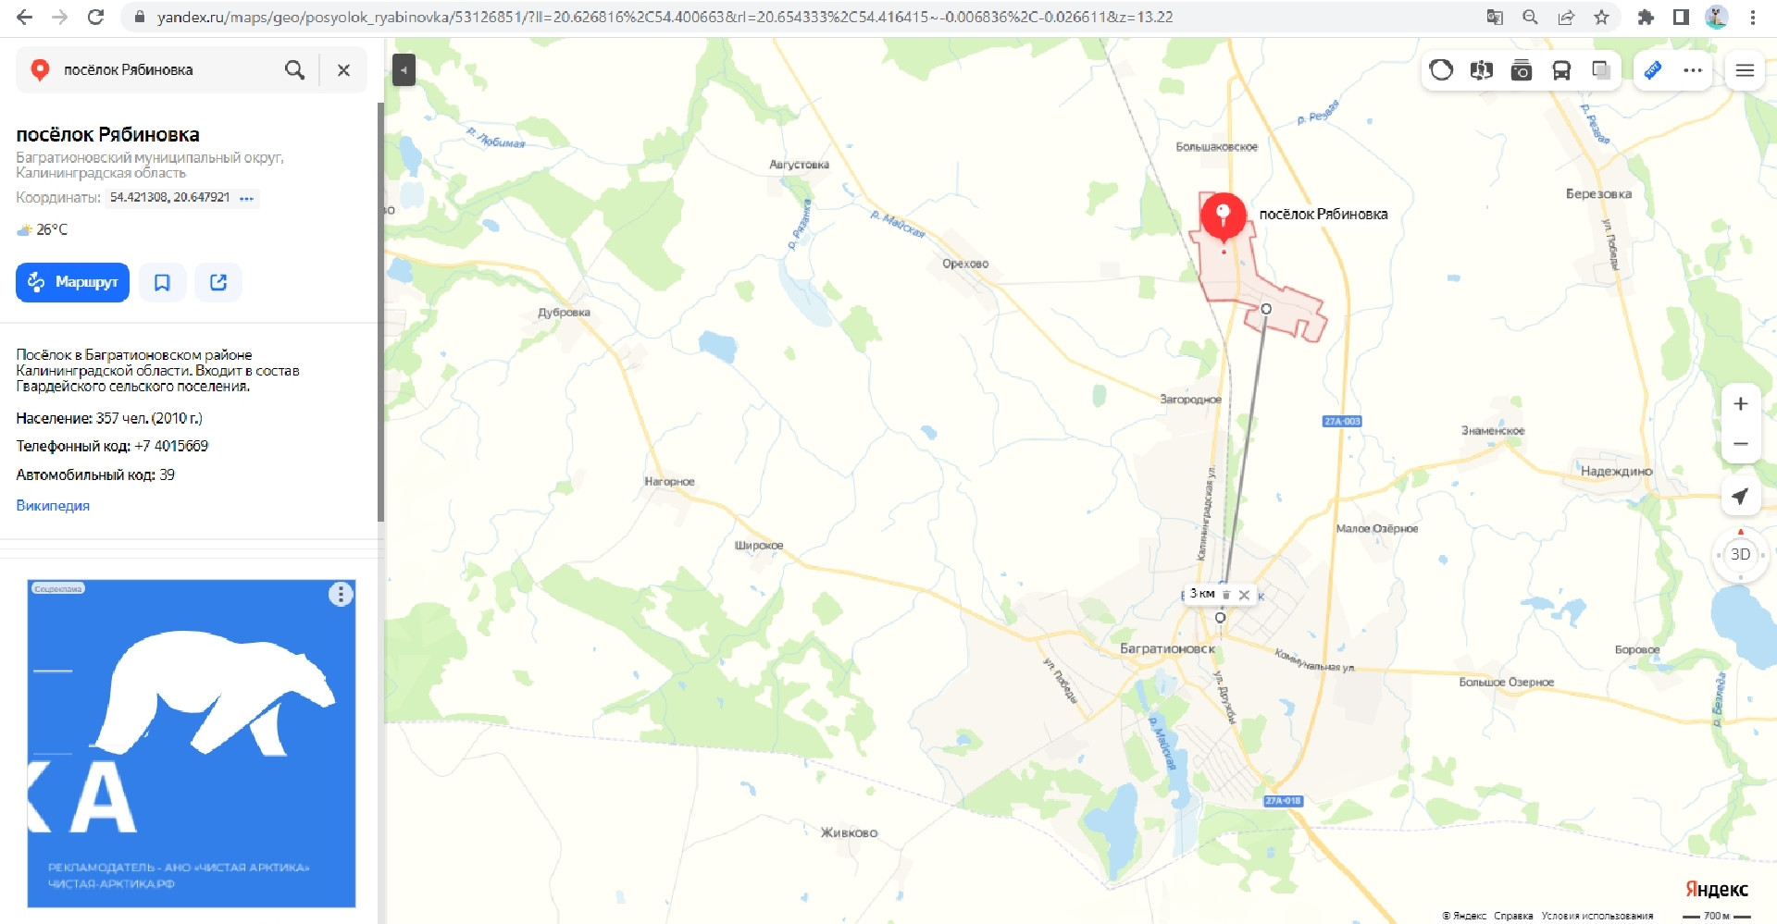
Task: Toggle the ruler measurement tool
Action: point(1653,70)
